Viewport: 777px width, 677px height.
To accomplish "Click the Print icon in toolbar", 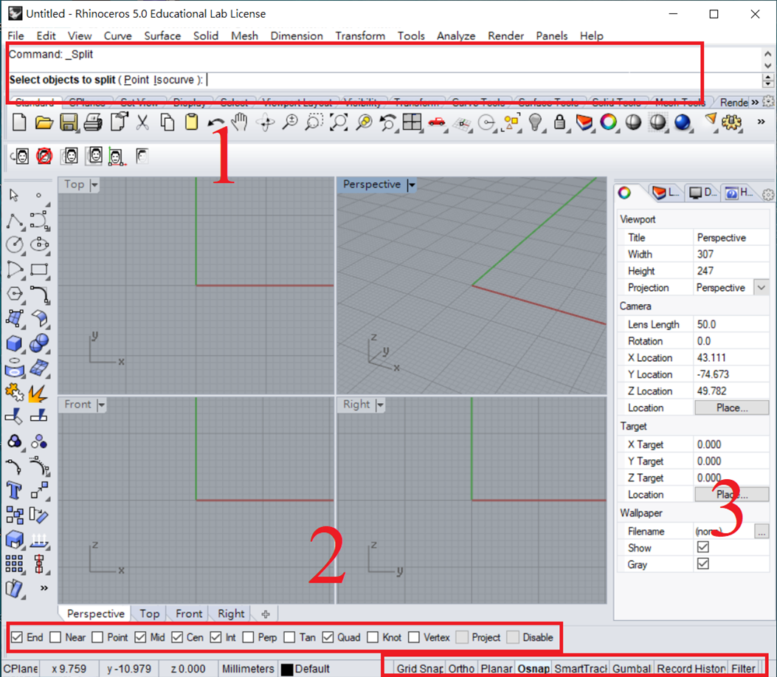I will coord(93,123).
